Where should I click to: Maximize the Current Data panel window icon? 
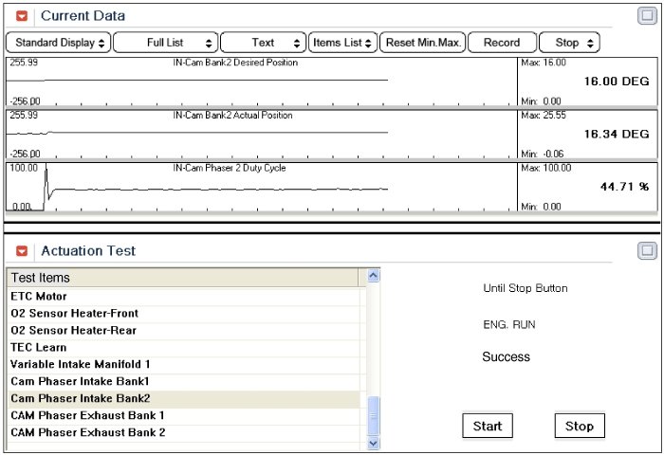click(647, 16)
